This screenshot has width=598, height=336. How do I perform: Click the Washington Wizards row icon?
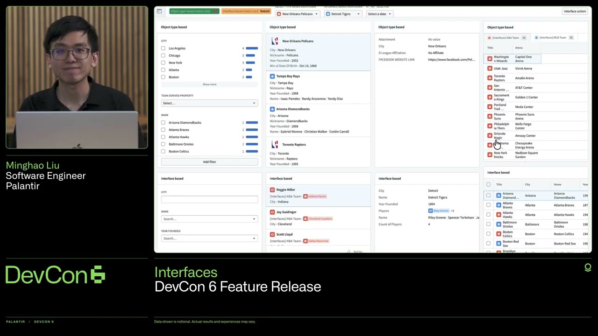pyautogui.click(x=490, y=59)
